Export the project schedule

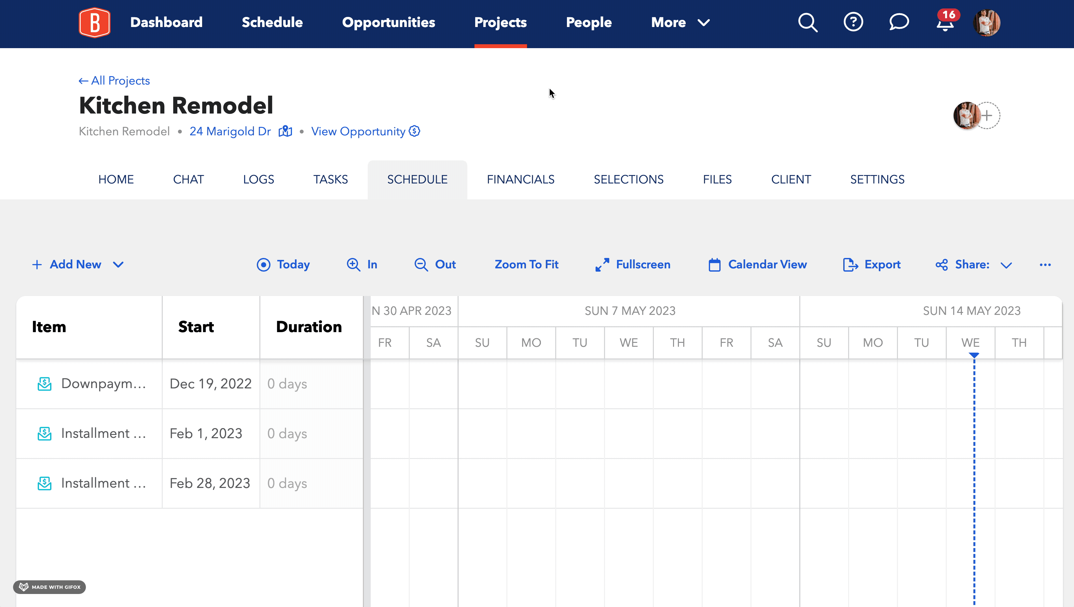click(x=871, y=264)
